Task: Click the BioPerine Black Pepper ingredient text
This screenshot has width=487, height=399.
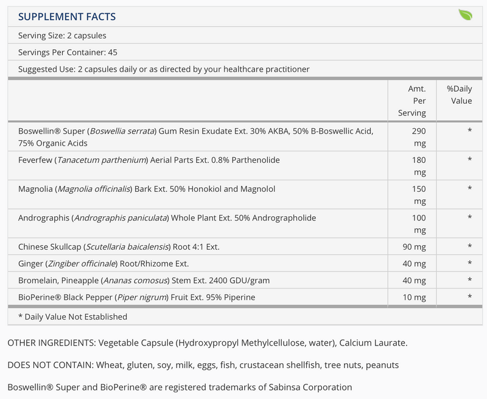Action: click(136, 297)
